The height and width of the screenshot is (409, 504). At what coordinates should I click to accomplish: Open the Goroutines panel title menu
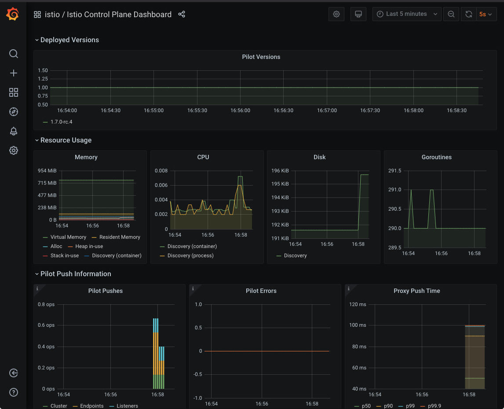tap(436, 157)
